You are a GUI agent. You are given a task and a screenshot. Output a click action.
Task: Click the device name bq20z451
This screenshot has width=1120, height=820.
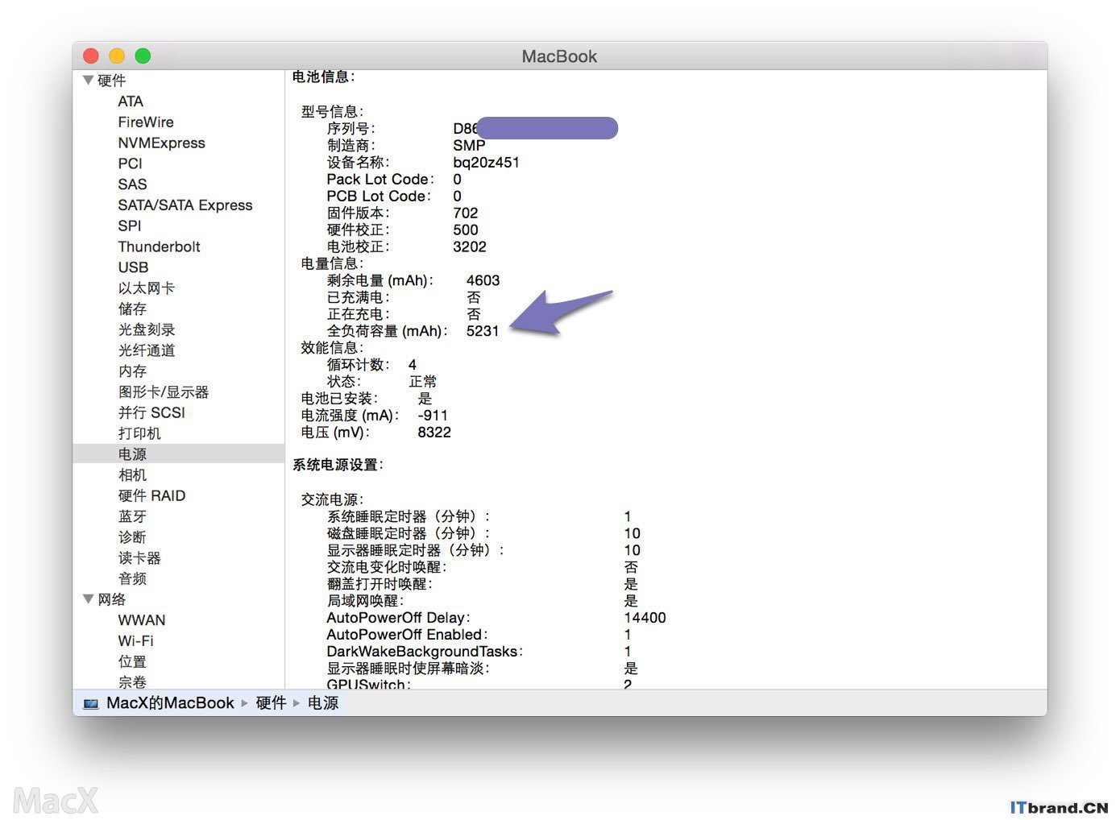(x=486, y=163)
